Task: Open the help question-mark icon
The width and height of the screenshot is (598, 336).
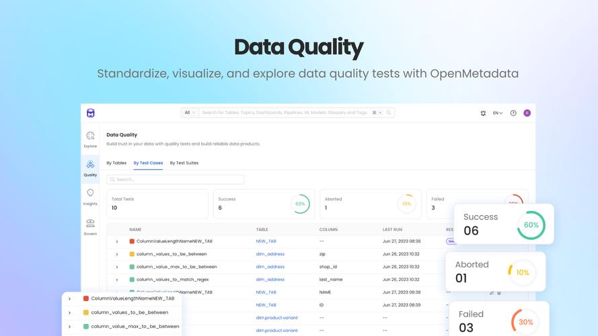Action: click(x=513, y=113)
